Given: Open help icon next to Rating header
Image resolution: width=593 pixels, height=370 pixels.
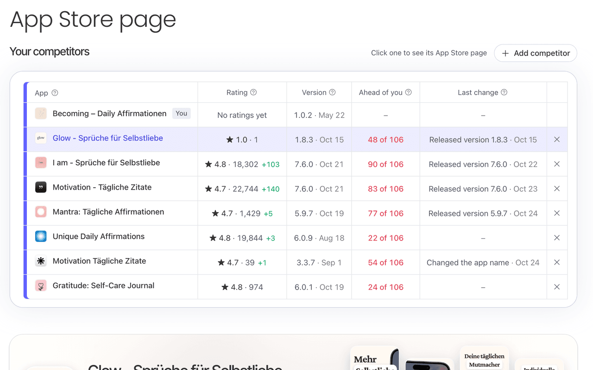Looking at the screenshot, I should click(x=253, y=92).
